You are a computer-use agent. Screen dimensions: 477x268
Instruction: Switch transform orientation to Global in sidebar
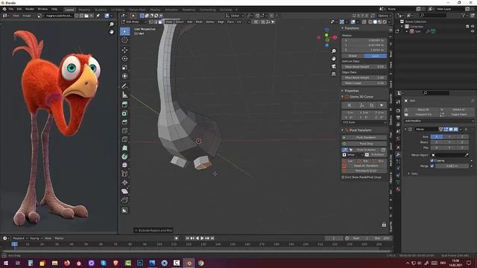coord(353,56)
